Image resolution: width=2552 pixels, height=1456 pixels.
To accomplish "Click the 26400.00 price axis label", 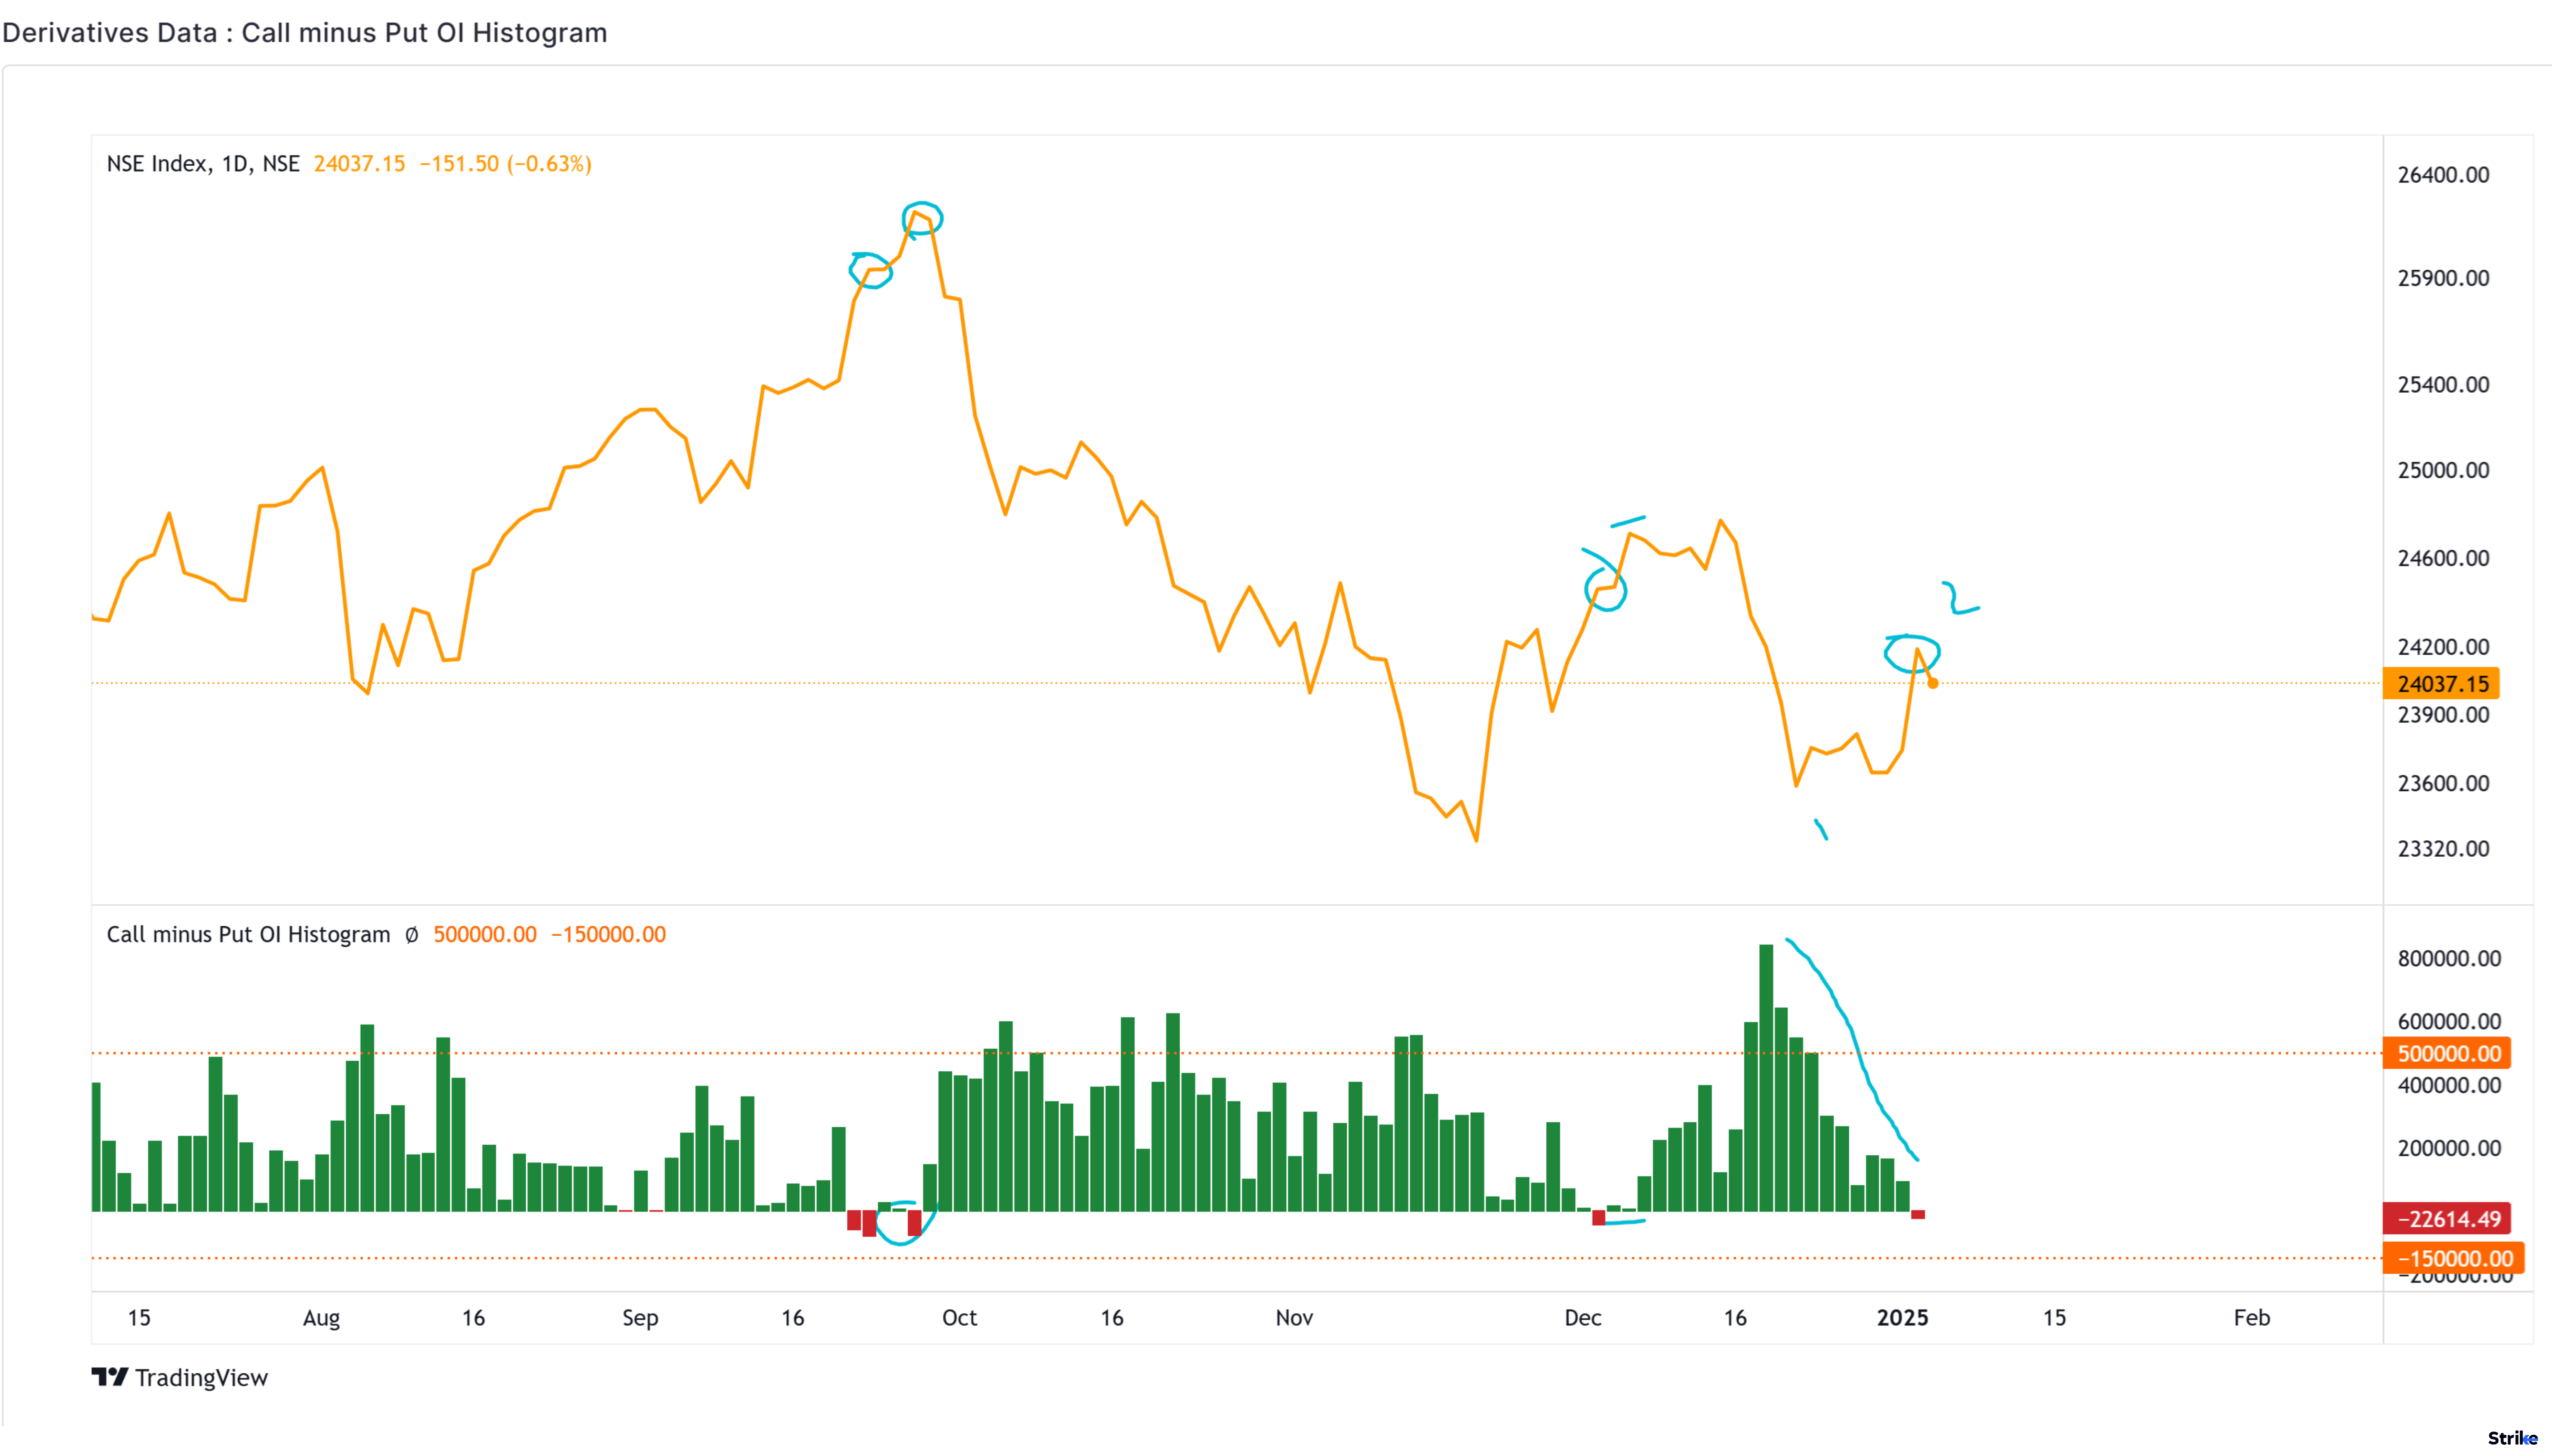I will (x=2443, y=175).
